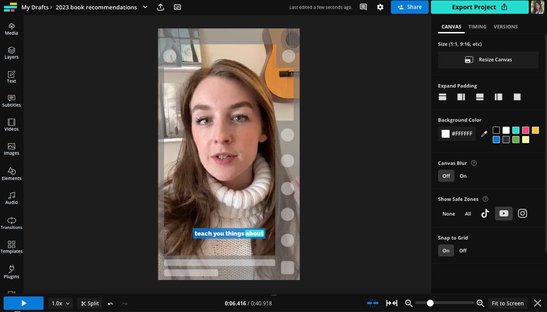Turn Canvas Blur on
This screenshot has height=312, width=547.
pos(463,176)
